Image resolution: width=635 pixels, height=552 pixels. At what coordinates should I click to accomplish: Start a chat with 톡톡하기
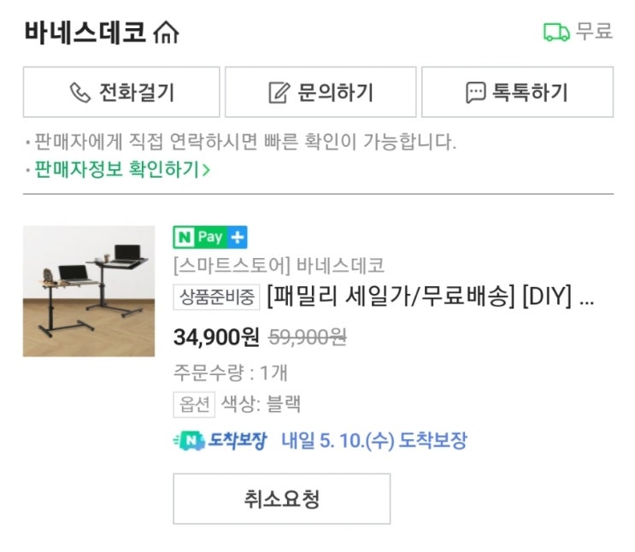click(517, 92)
